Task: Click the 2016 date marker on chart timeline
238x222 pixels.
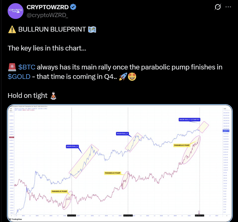Action: tap(72, 215)
